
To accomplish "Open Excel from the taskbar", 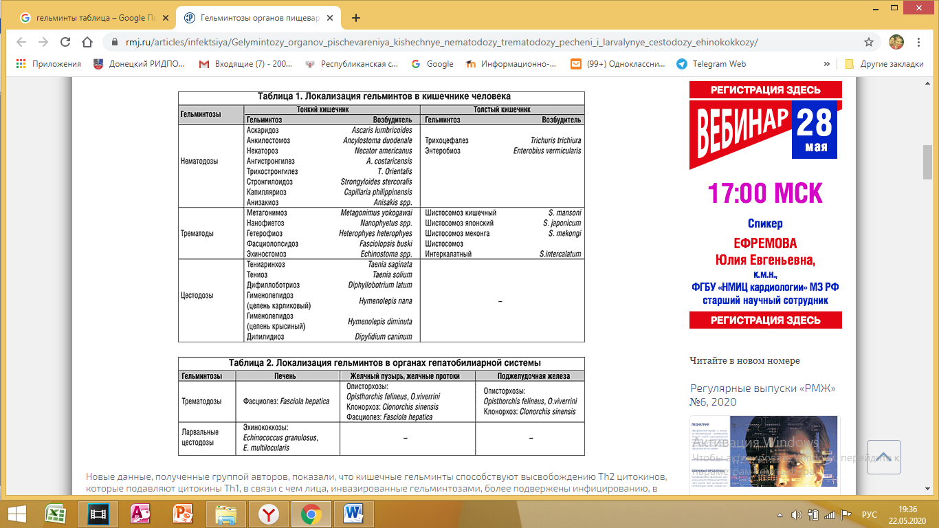I will point(55,513).
